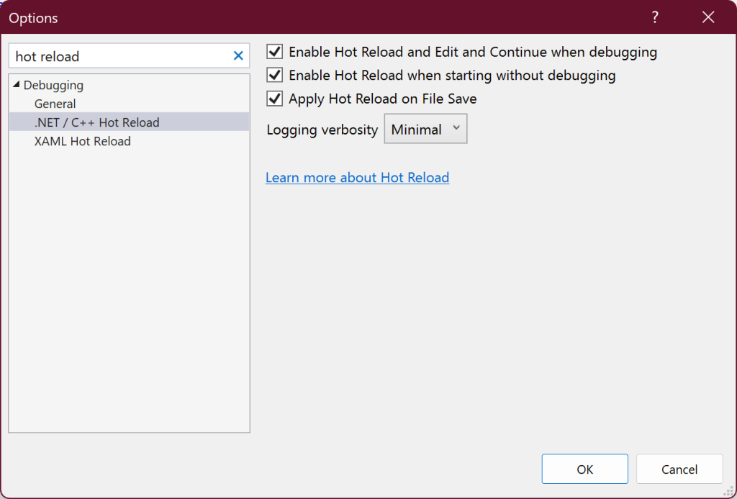Viewport: 737px width, 499px height.
Task: Disable 'Enable Hot Reload when starting without debugging'
Action: click(x=274, y=75)
